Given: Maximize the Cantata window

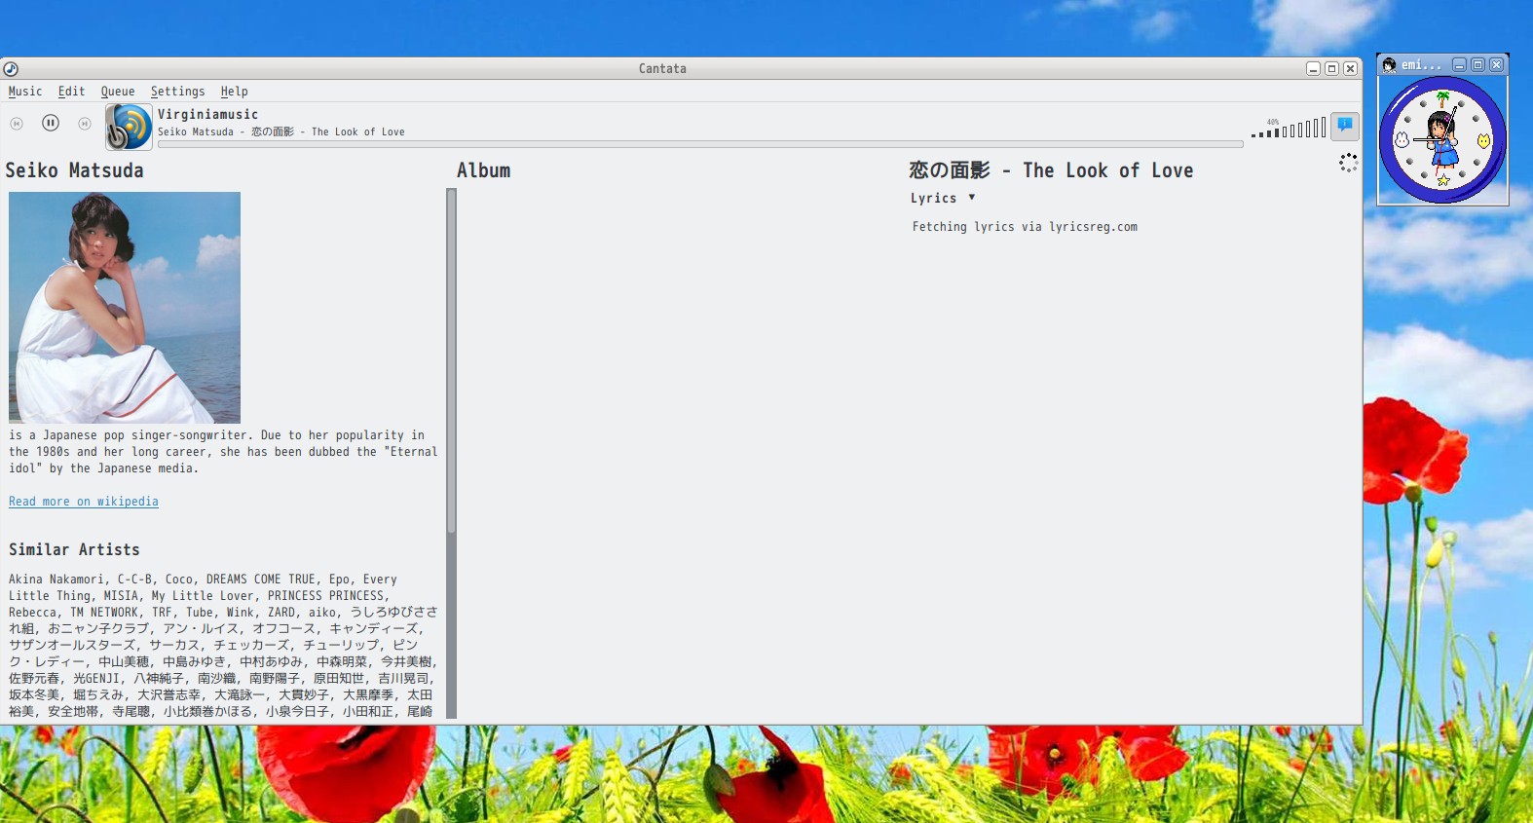Looking at the screenshot, I should pyautogui.click(x=1331, y=68).
